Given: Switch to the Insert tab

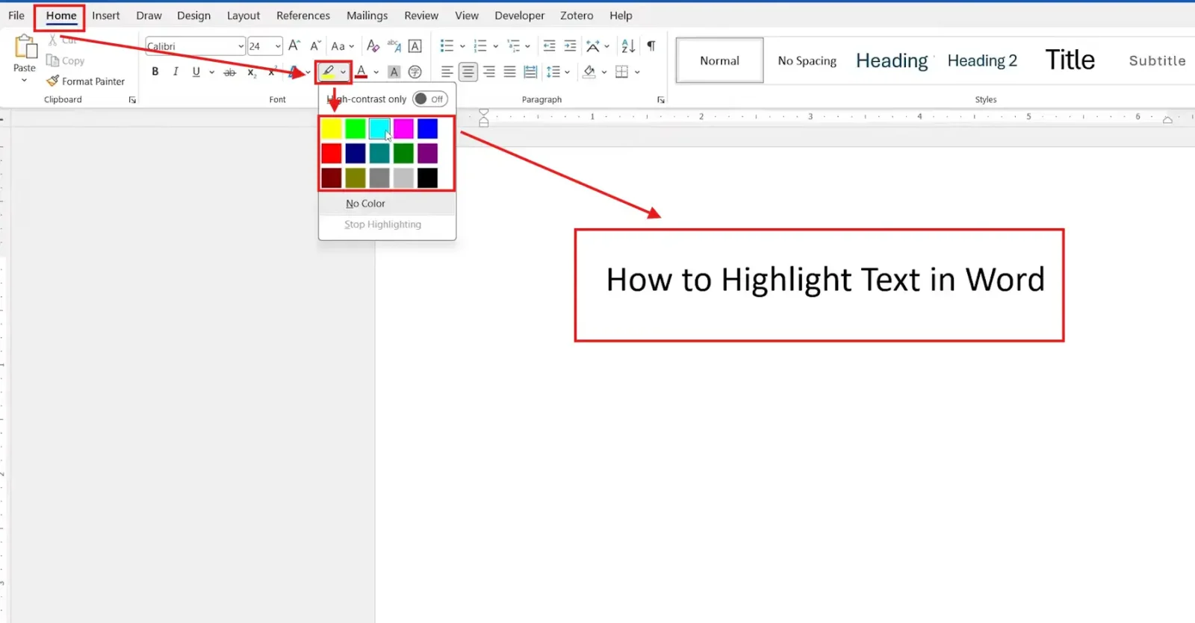Looking at the screenshot, I should click(106, 15).
